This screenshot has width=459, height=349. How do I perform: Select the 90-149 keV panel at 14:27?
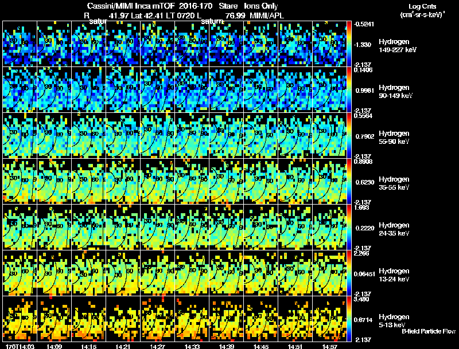(157, 90)
